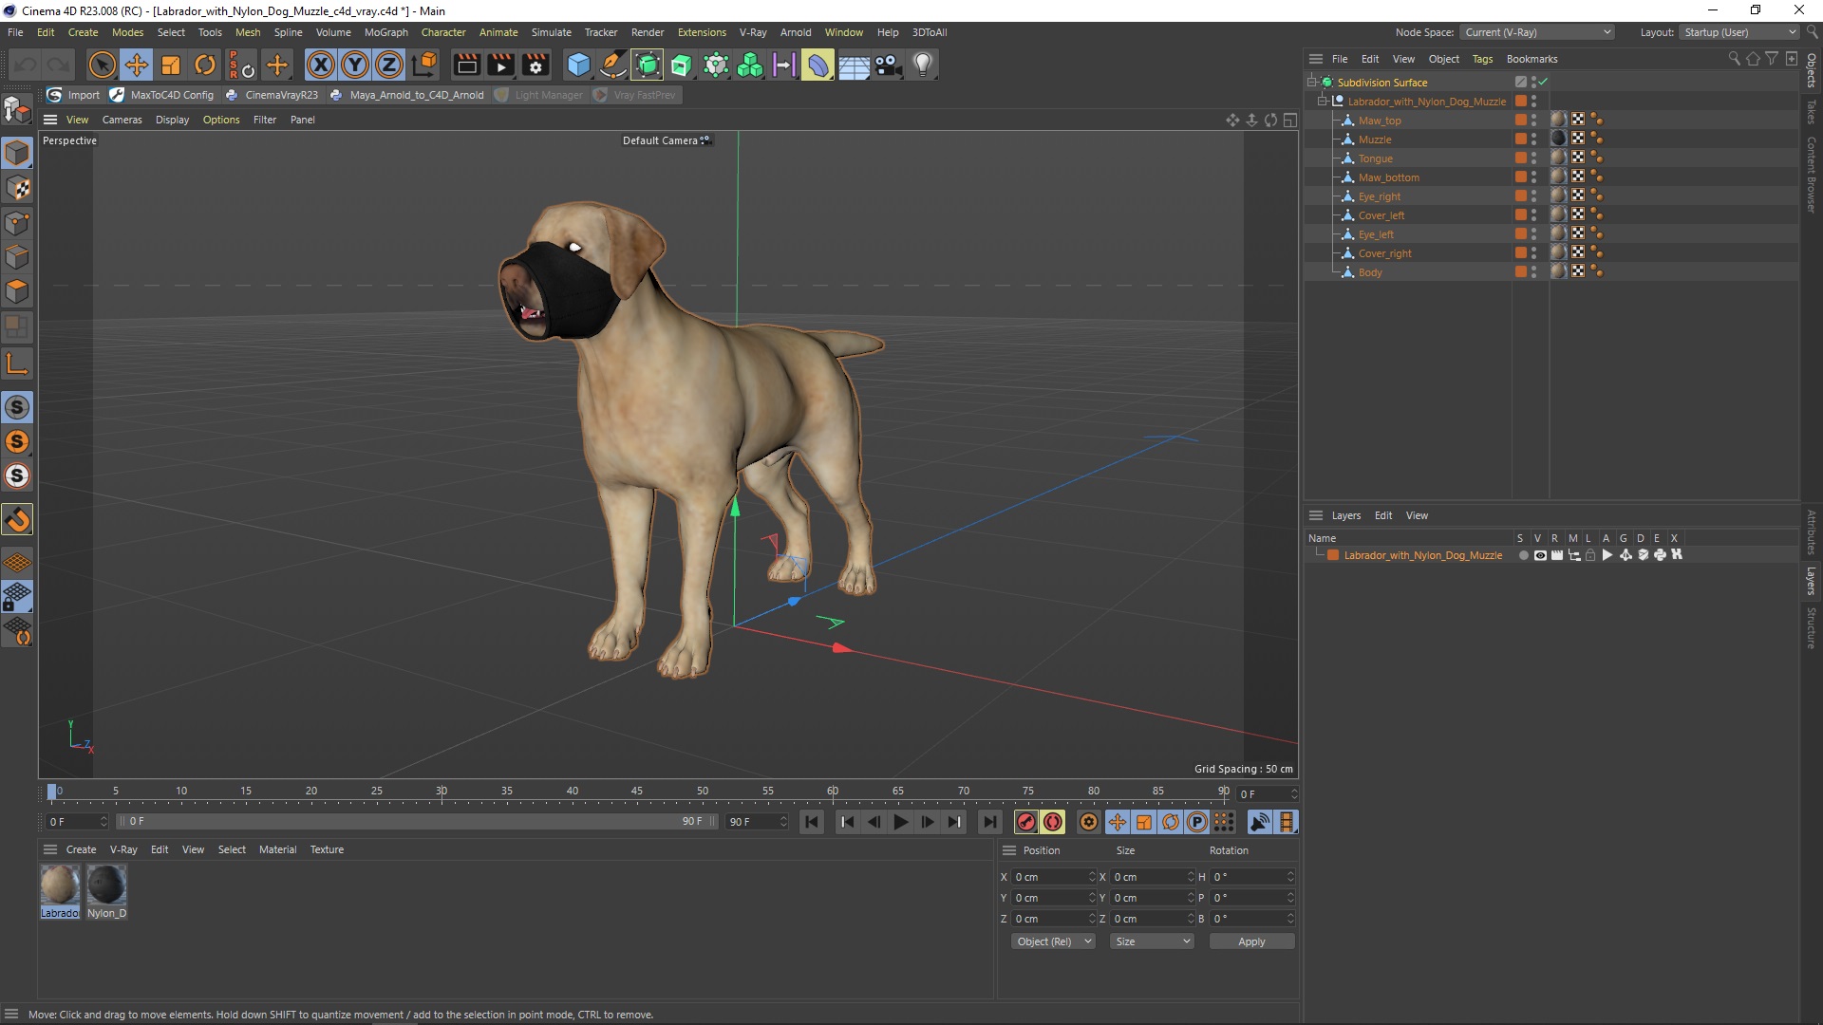Toggle Z axis lock
The width and height of the screenshot is (1823, 1025).
click(389, 65)
